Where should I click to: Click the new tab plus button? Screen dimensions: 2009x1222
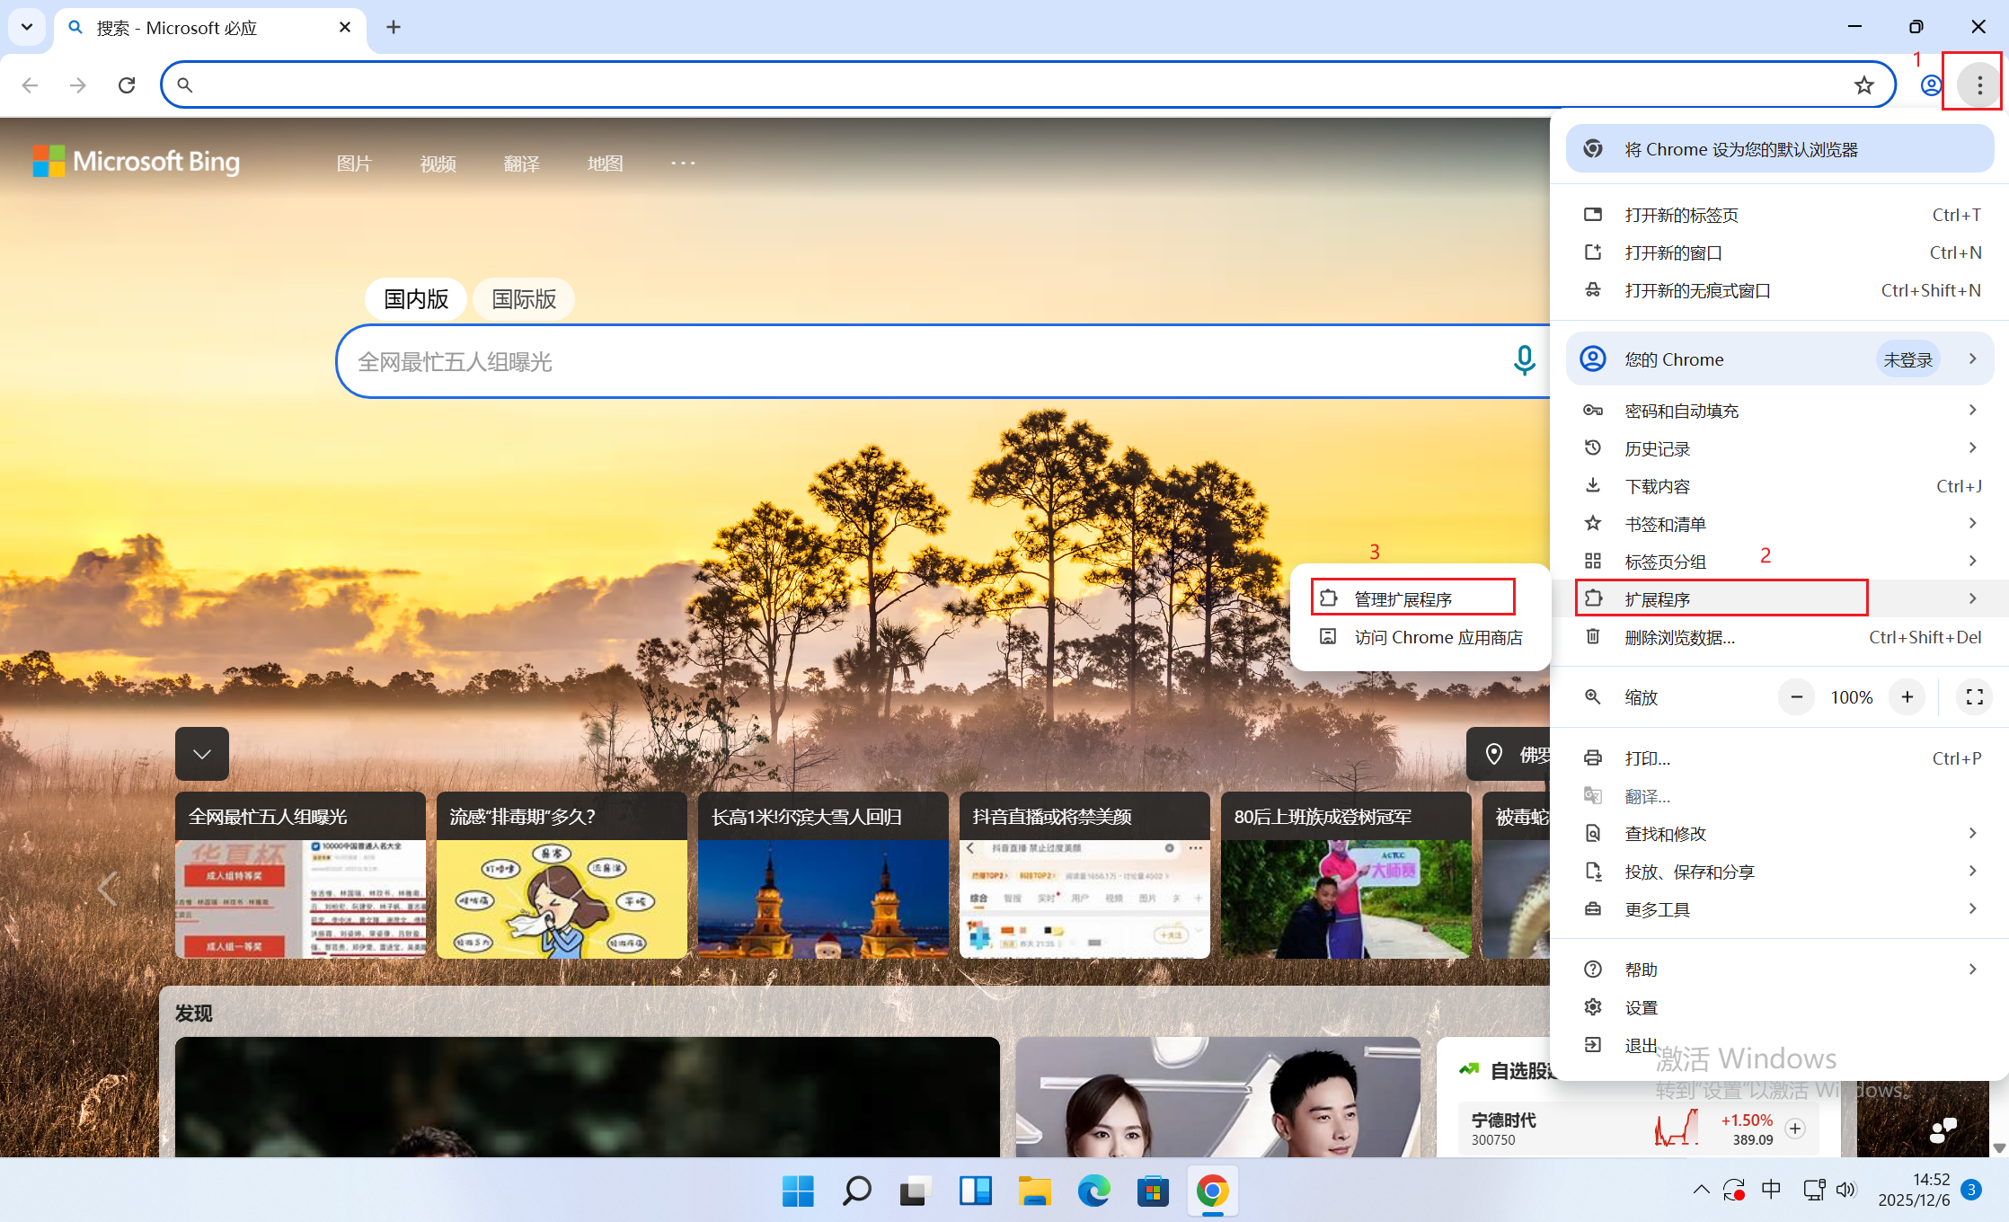pyautogui.click(x=394, y=27)
